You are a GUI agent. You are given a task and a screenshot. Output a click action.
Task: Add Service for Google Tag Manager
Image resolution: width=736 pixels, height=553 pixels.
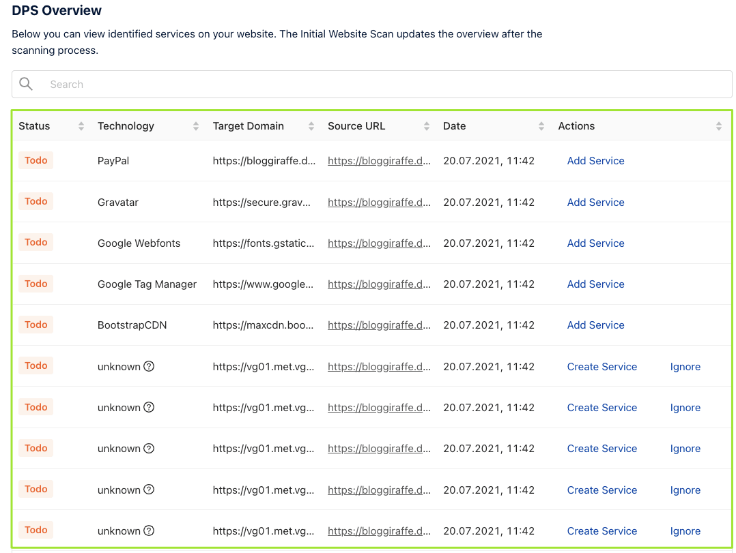(595, 284)
